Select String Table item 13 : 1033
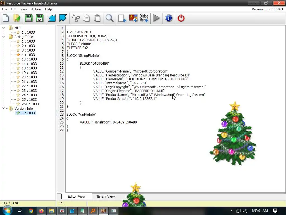The height and width of the screenshot is (215, 286). [x=29, y=59]
